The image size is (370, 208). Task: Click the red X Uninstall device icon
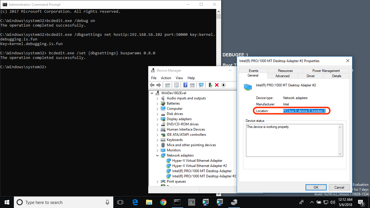click(x=217, y=85)
